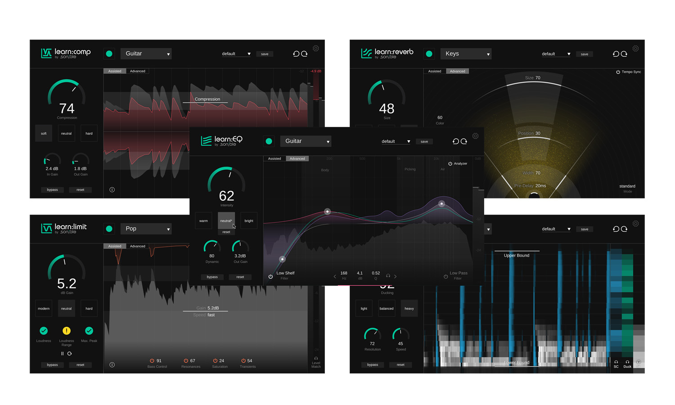Click save button in learn:comp
Screen dimensions: 675x405
(265, 54)
